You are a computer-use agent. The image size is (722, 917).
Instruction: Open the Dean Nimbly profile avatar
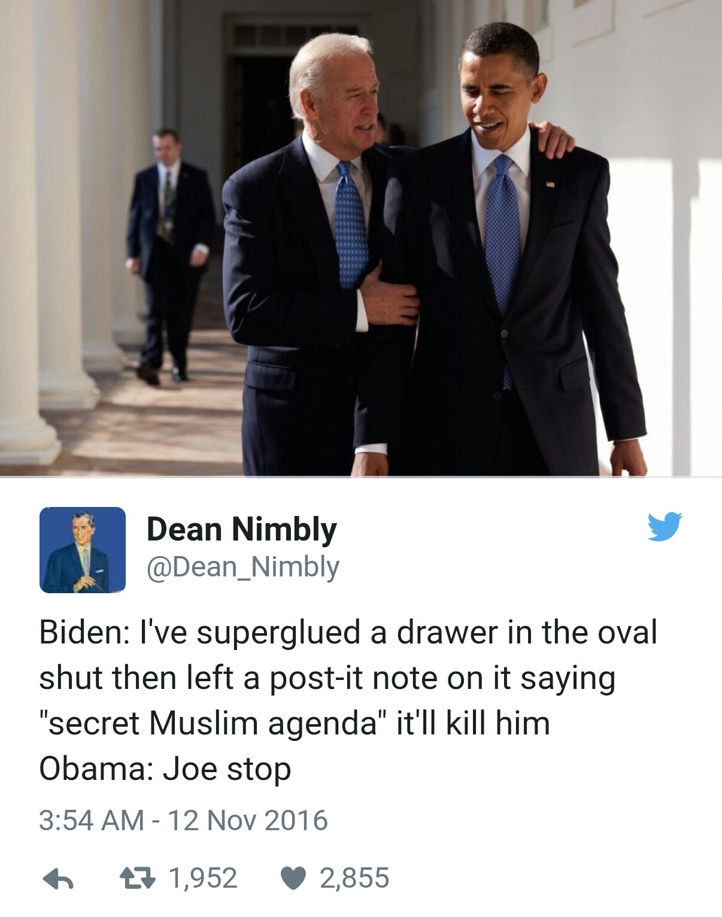(x=83, y=549)
